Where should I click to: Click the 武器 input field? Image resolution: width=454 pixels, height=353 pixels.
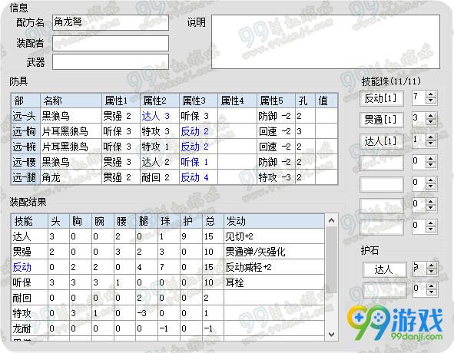111,61
